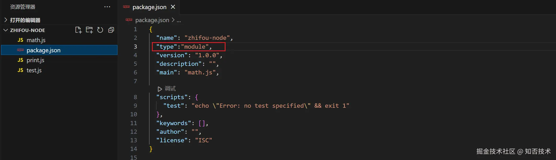The width and height of the screenshot is (556, 160).
Task: Click line number 8 in the gutter
Action: coord(135,97)
